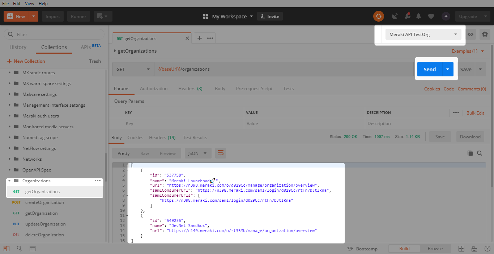Open keyboard shortcuts icon in status bar

click(474, 249)
